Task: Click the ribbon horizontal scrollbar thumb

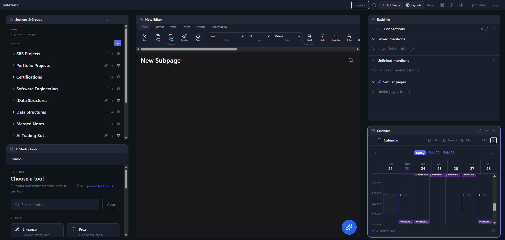Action: click(189, 49)
